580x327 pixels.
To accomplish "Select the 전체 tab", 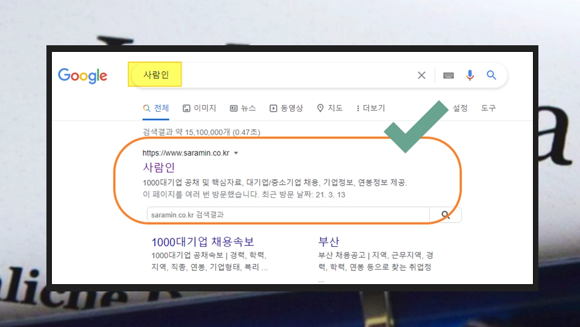I will (156, 108).
